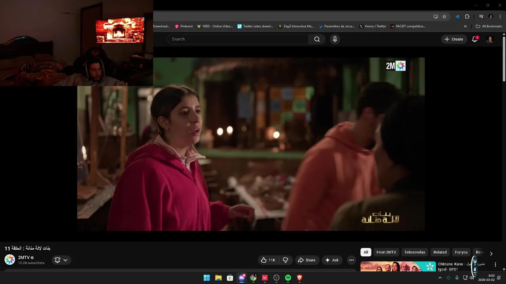Select the For you chip

461,252
